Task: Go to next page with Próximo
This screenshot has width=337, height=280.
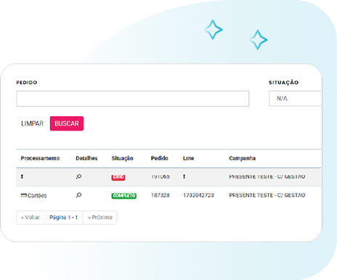Action: tap(100, 218)
